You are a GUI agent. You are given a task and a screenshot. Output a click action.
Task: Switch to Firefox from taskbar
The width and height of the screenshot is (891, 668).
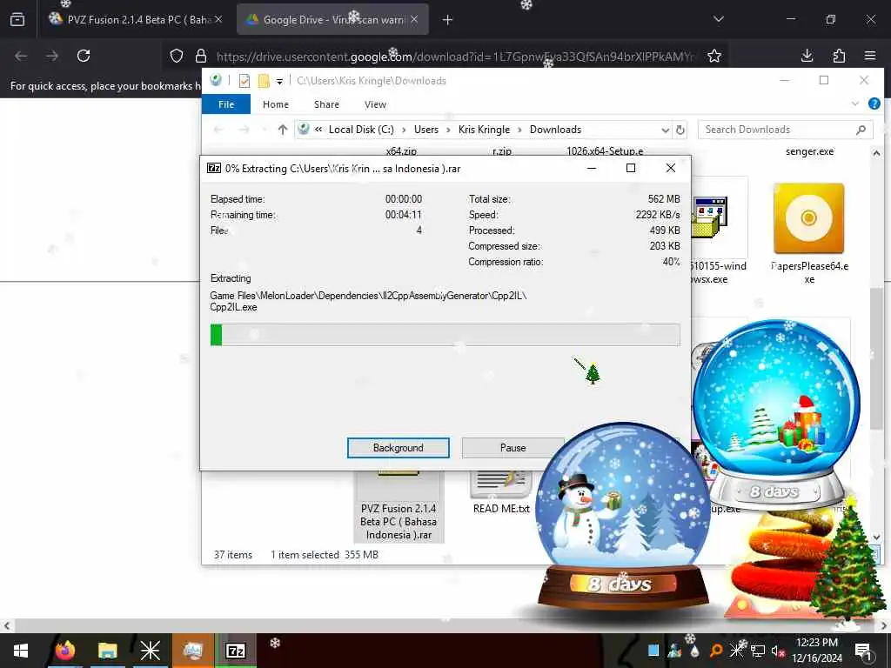click(x=64, y=651)
